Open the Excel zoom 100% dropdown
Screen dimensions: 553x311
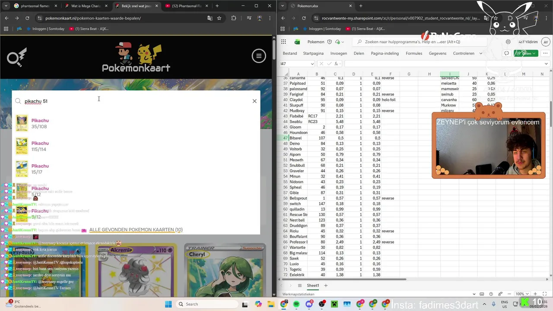pos(521,294)
